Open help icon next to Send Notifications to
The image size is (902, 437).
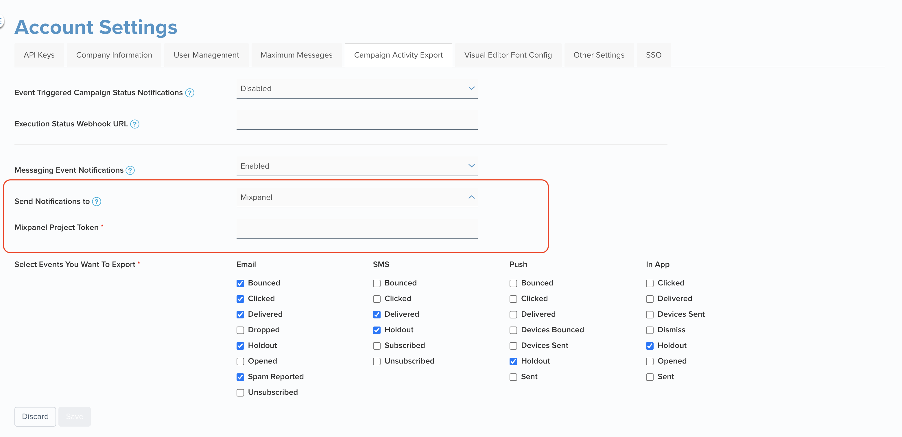click(x=97, y=202)
